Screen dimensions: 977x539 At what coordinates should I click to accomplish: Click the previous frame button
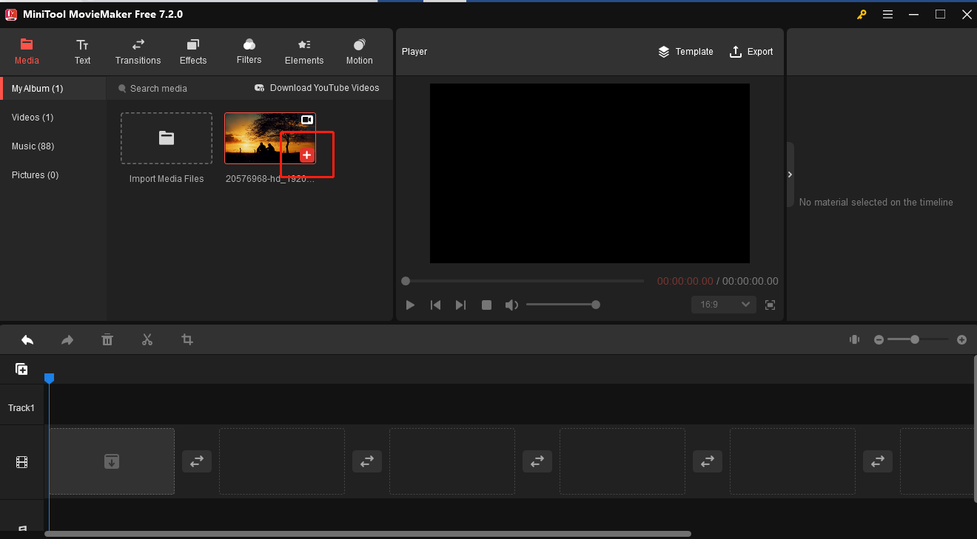pos(436,305)
